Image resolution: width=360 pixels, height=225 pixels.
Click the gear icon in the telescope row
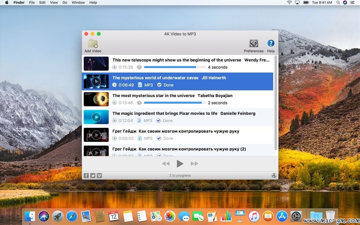139,67
